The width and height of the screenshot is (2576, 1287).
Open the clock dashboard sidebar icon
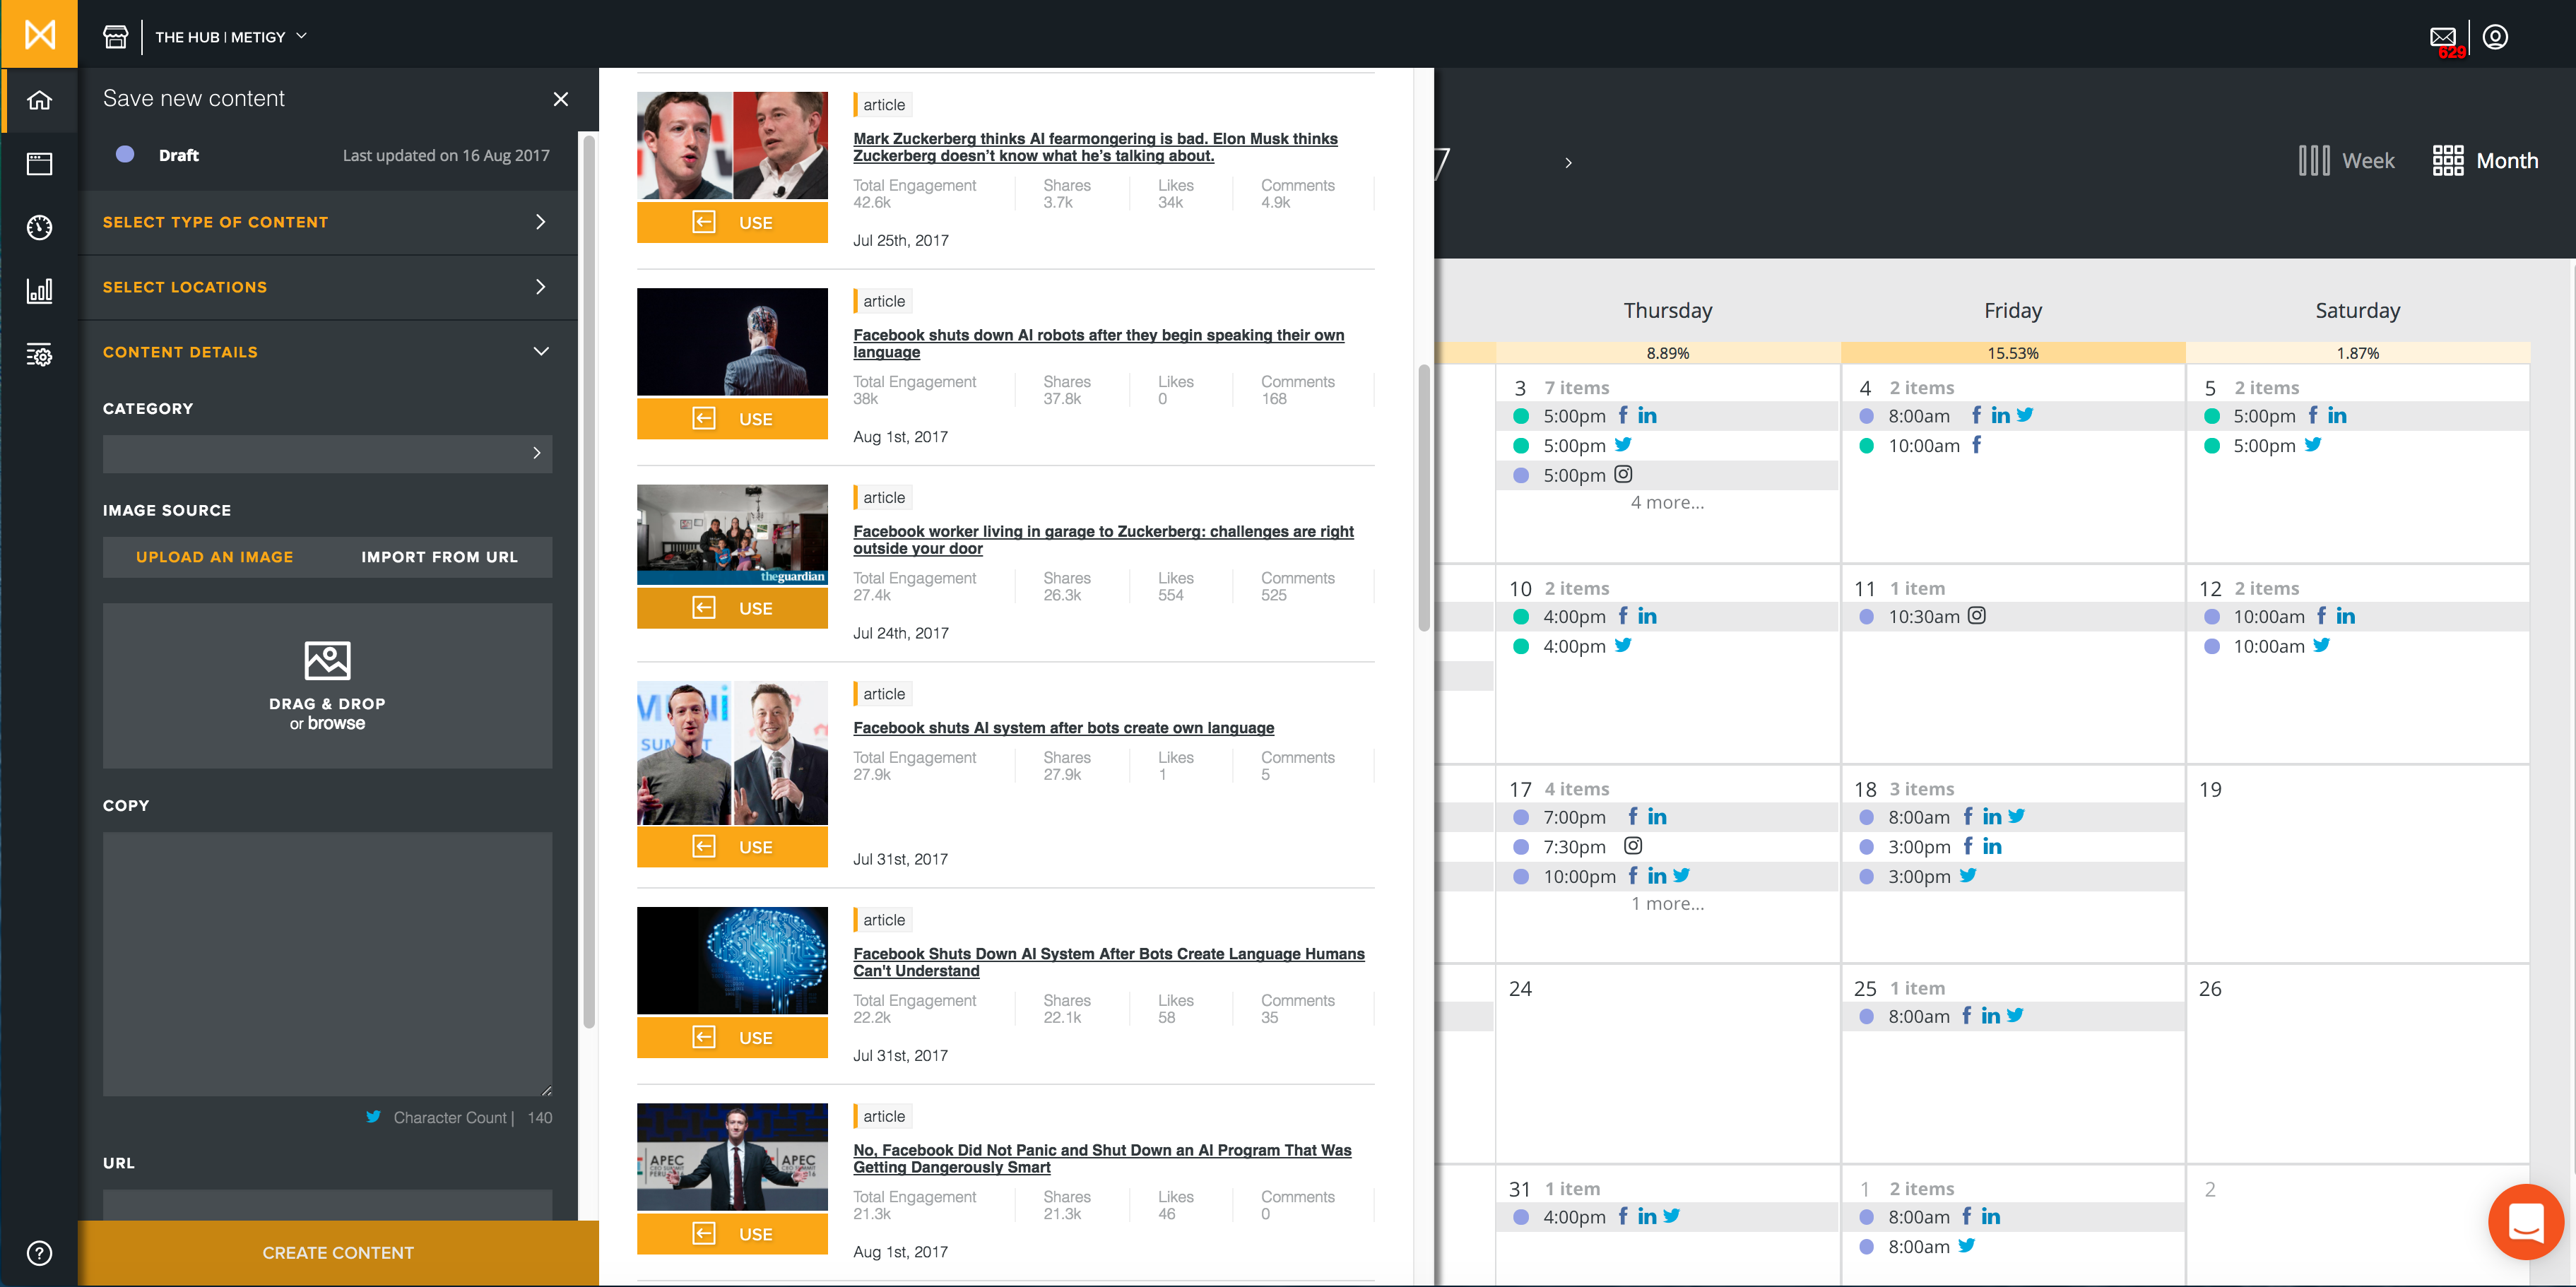coord(39,227)
